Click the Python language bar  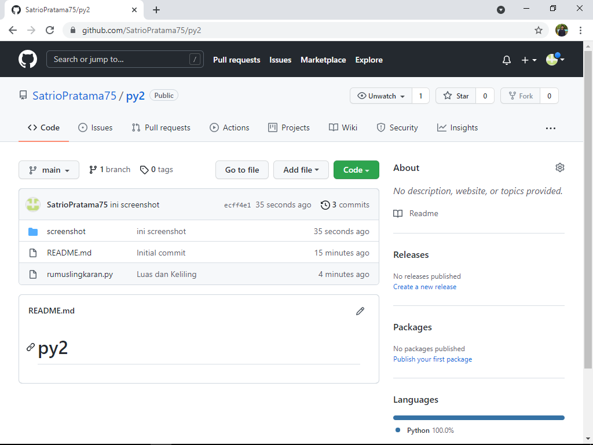pos(479,418)
